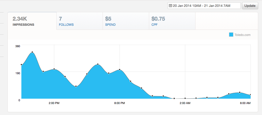Image resolution: width=262 pixels, height=115 pixels.
Task: Click the data point at 2:00 PM
Action: pyautogui.click(x=54, y=69)
